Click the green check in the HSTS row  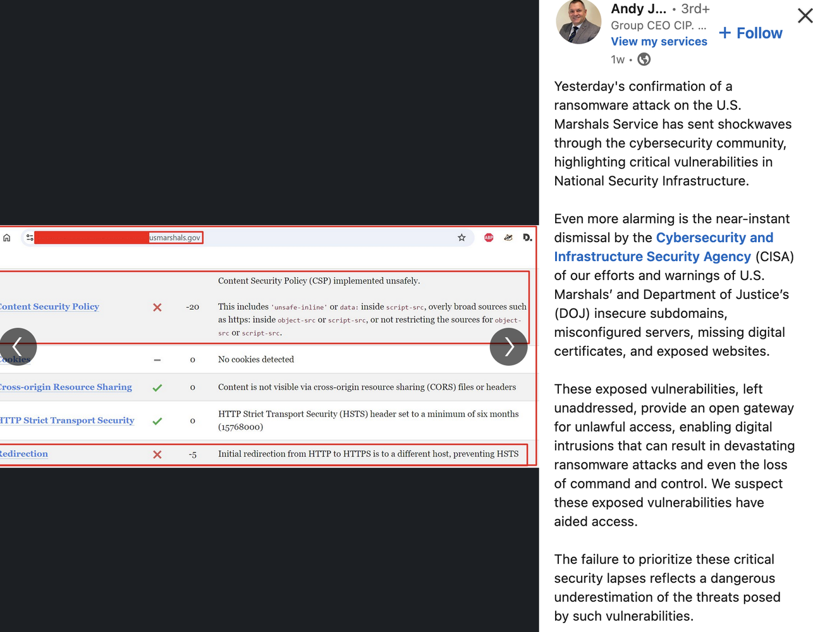tap(157, 421)
